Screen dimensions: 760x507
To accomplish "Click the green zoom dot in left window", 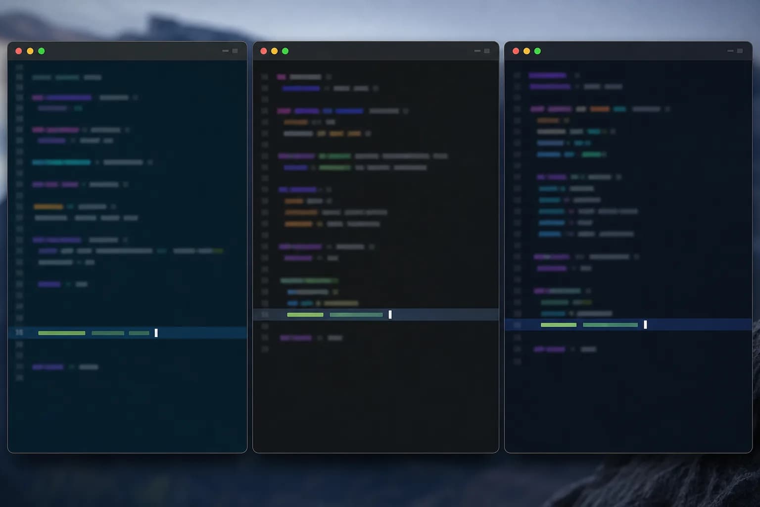I will pyautogui.click(x=42, y=51).
